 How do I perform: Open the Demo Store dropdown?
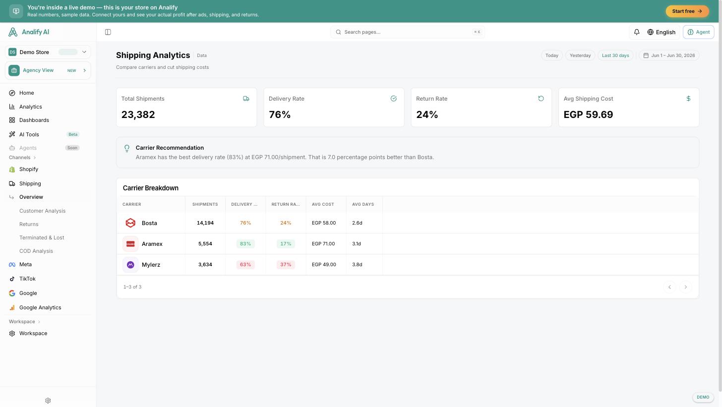click(x=48, y=52)
